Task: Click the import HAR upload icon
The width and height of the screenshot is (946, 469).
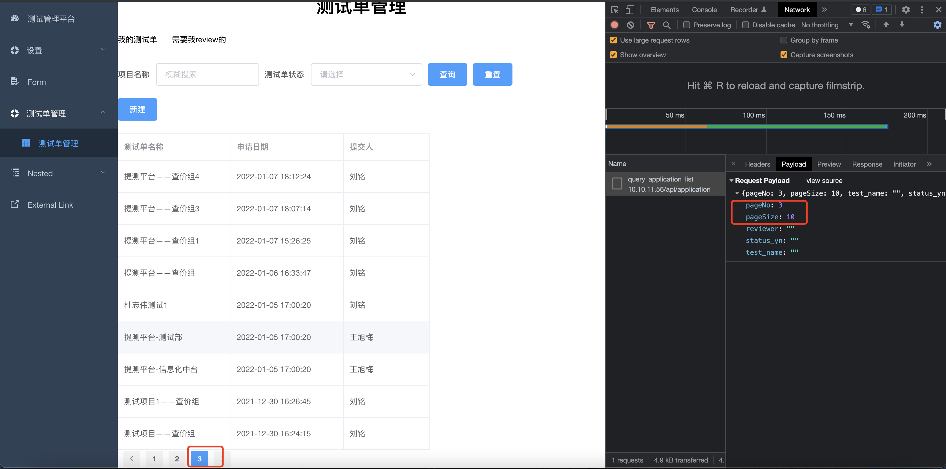Action: [x=886, y=25]
